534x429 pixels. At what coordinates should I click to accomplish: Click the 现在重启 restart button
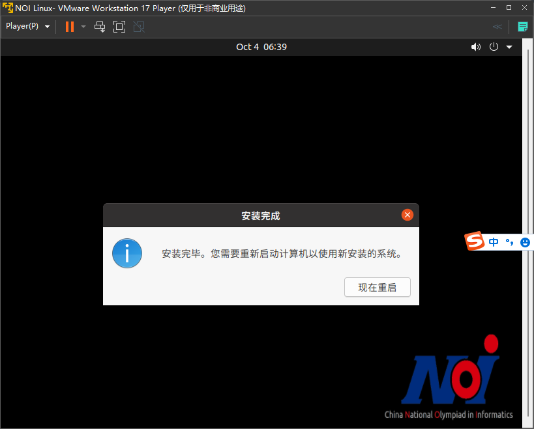tap(378, 287)
